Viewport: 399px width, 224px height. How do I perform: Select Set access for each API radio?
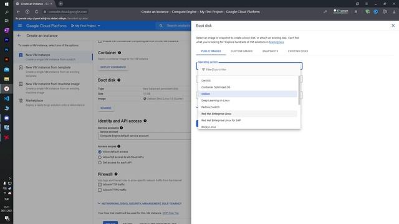click(100, 162)
